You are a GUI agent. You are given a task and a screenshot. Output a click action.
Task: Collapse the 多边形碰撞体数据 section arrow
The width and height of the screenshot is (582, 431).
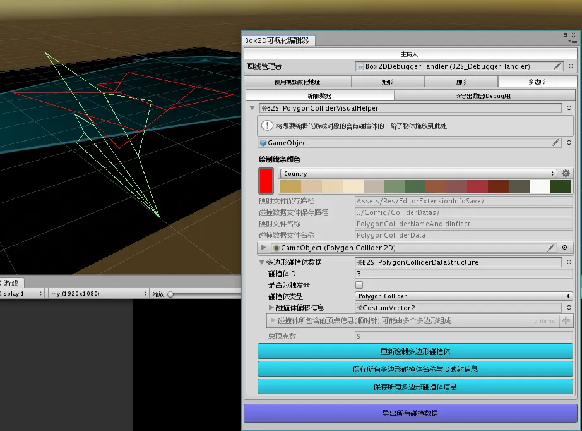(261, 262)
